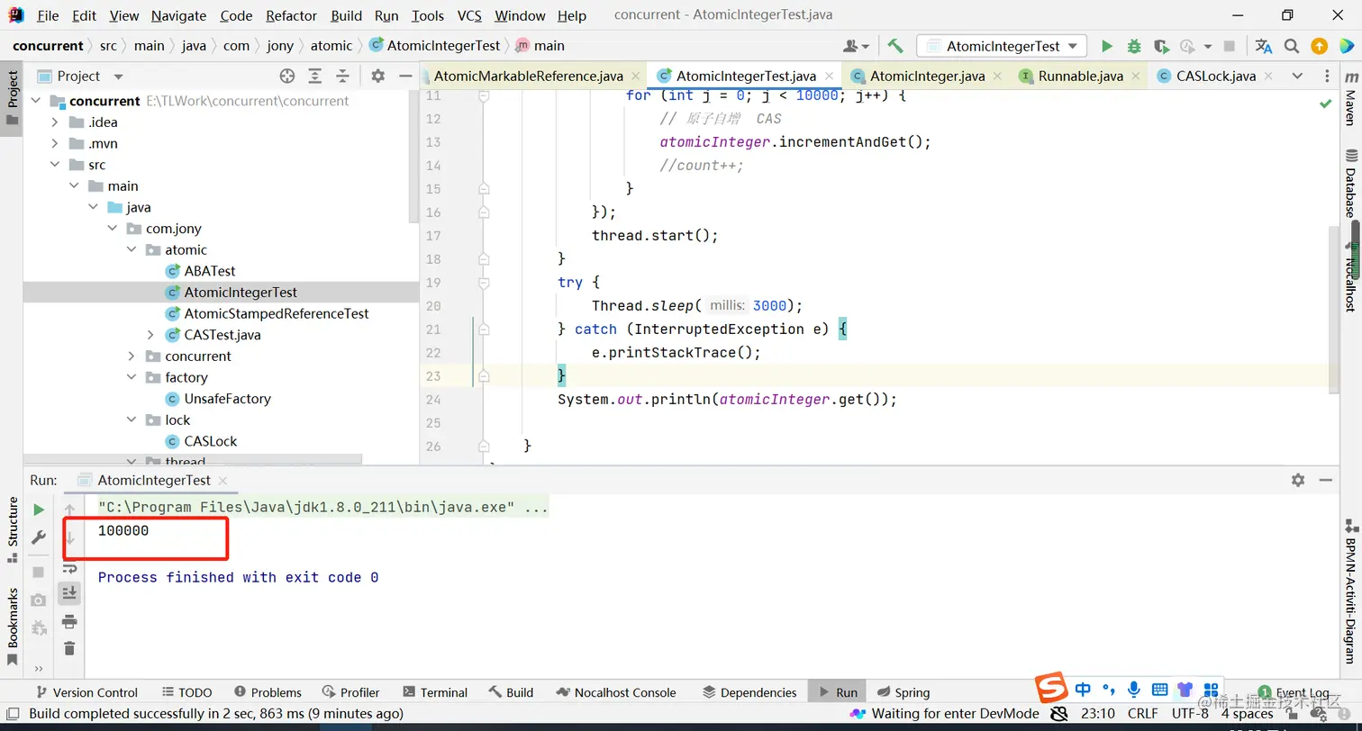Screen dimensions: 1362x731
Task: Open Database side panel
Action: (x=1350, y=183)
